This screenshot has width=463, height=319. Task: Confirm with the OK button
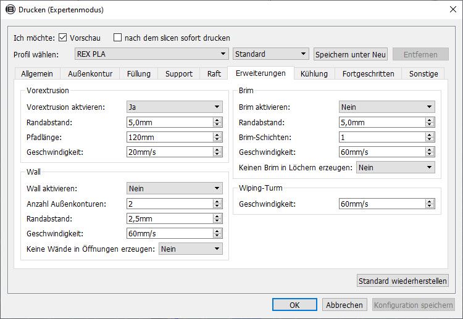[294, 305]
